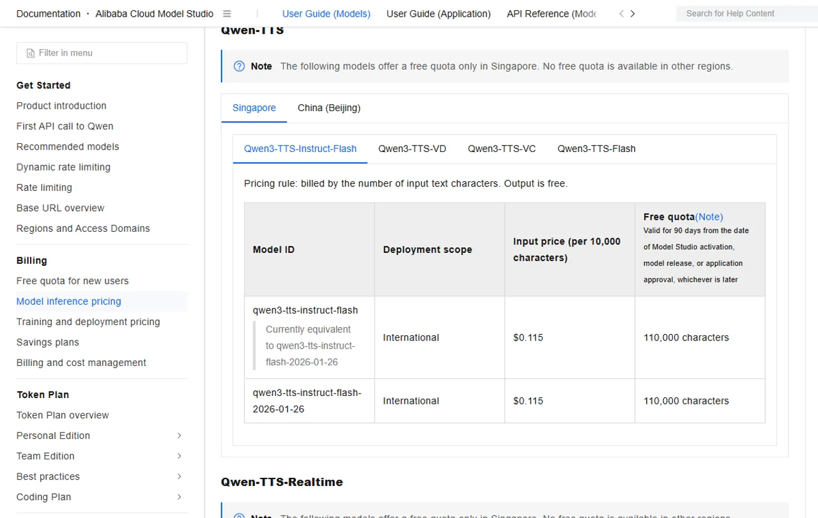Open Personal Edition sidebar item
818x518 pixels.
coord(53,436)
